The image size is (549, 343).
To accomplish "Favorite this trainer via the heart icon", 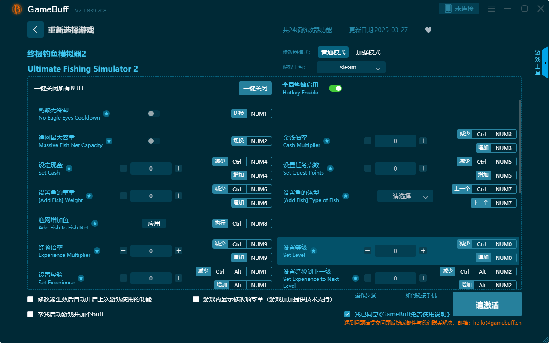I will 428,30.
